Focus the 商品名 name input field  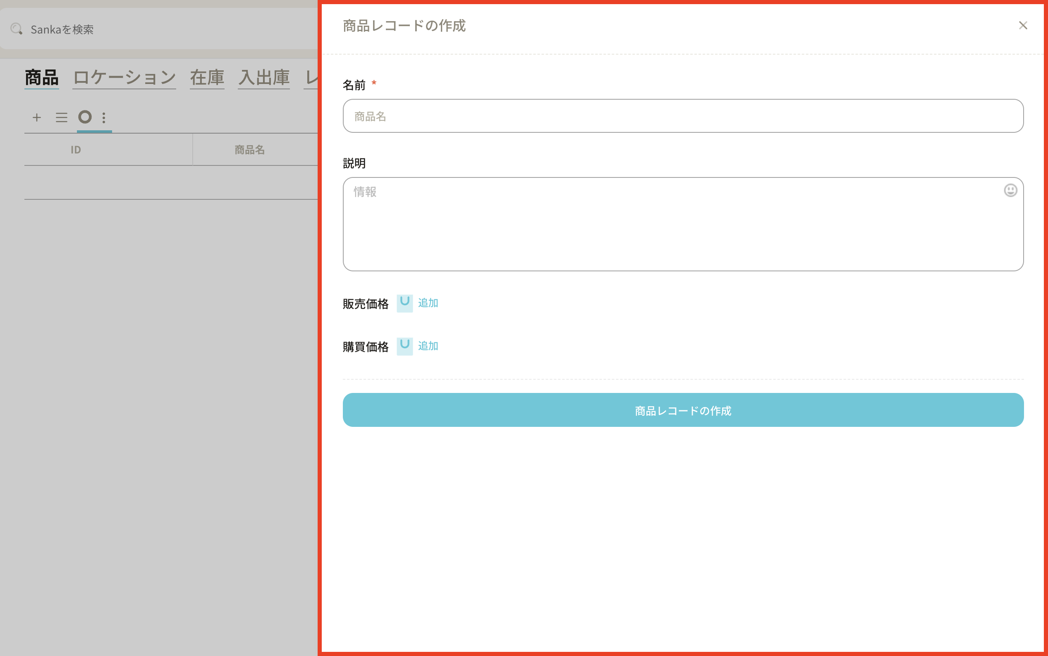click(683, 116)
